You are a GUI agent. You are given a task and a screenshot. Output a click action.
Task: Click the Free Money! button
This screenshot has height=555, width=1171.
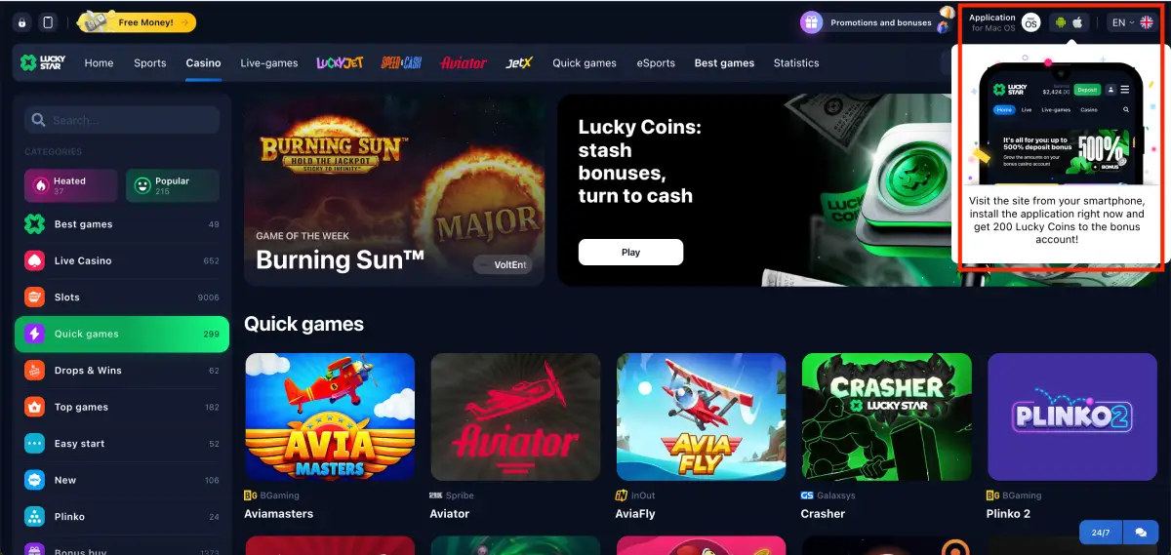[x=136, y=21]
